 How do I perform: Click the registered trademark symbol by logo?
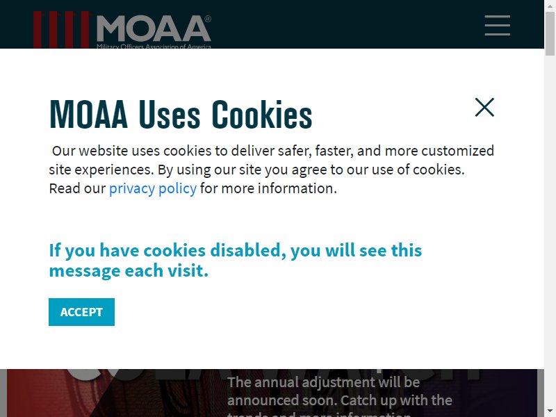coord(208,19)
